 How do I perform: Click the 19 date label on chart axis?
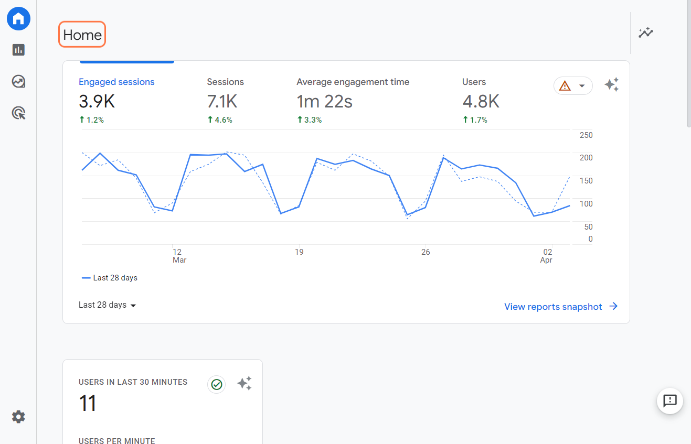(x=299, y=252)
